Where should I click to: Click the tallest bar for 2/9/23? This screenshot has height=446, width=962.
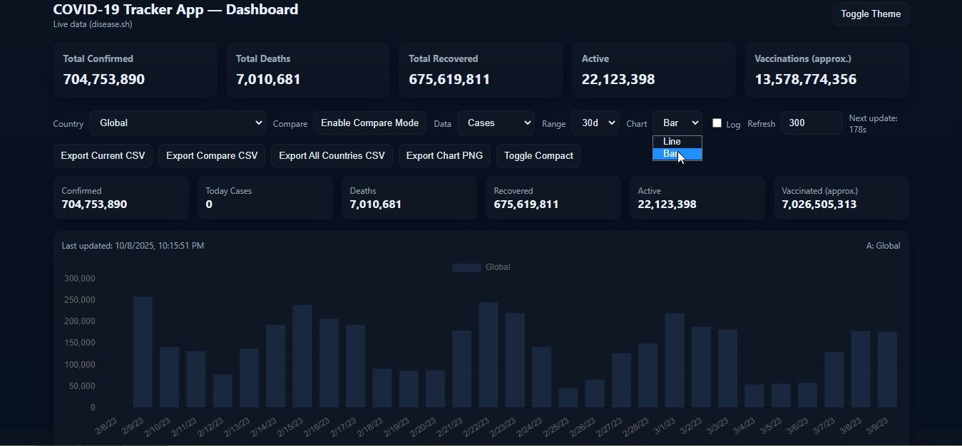pos(143,353)
